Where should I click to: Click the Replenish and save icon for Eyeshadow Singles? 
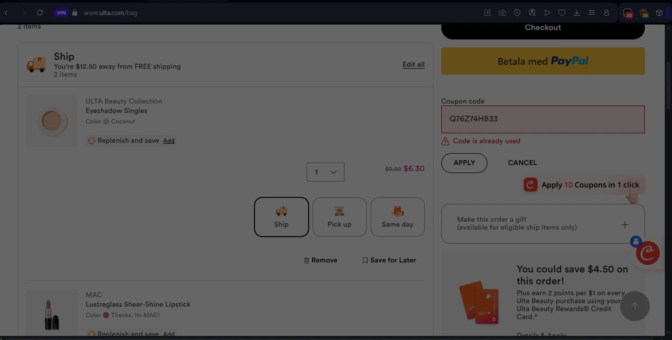91,141
